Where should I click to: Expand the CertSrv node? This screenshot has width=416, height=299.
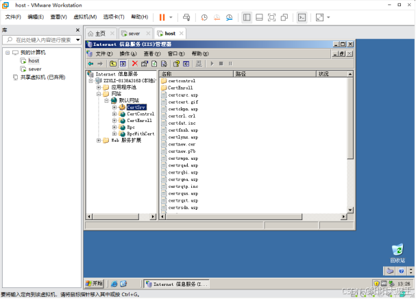(114, 107)
